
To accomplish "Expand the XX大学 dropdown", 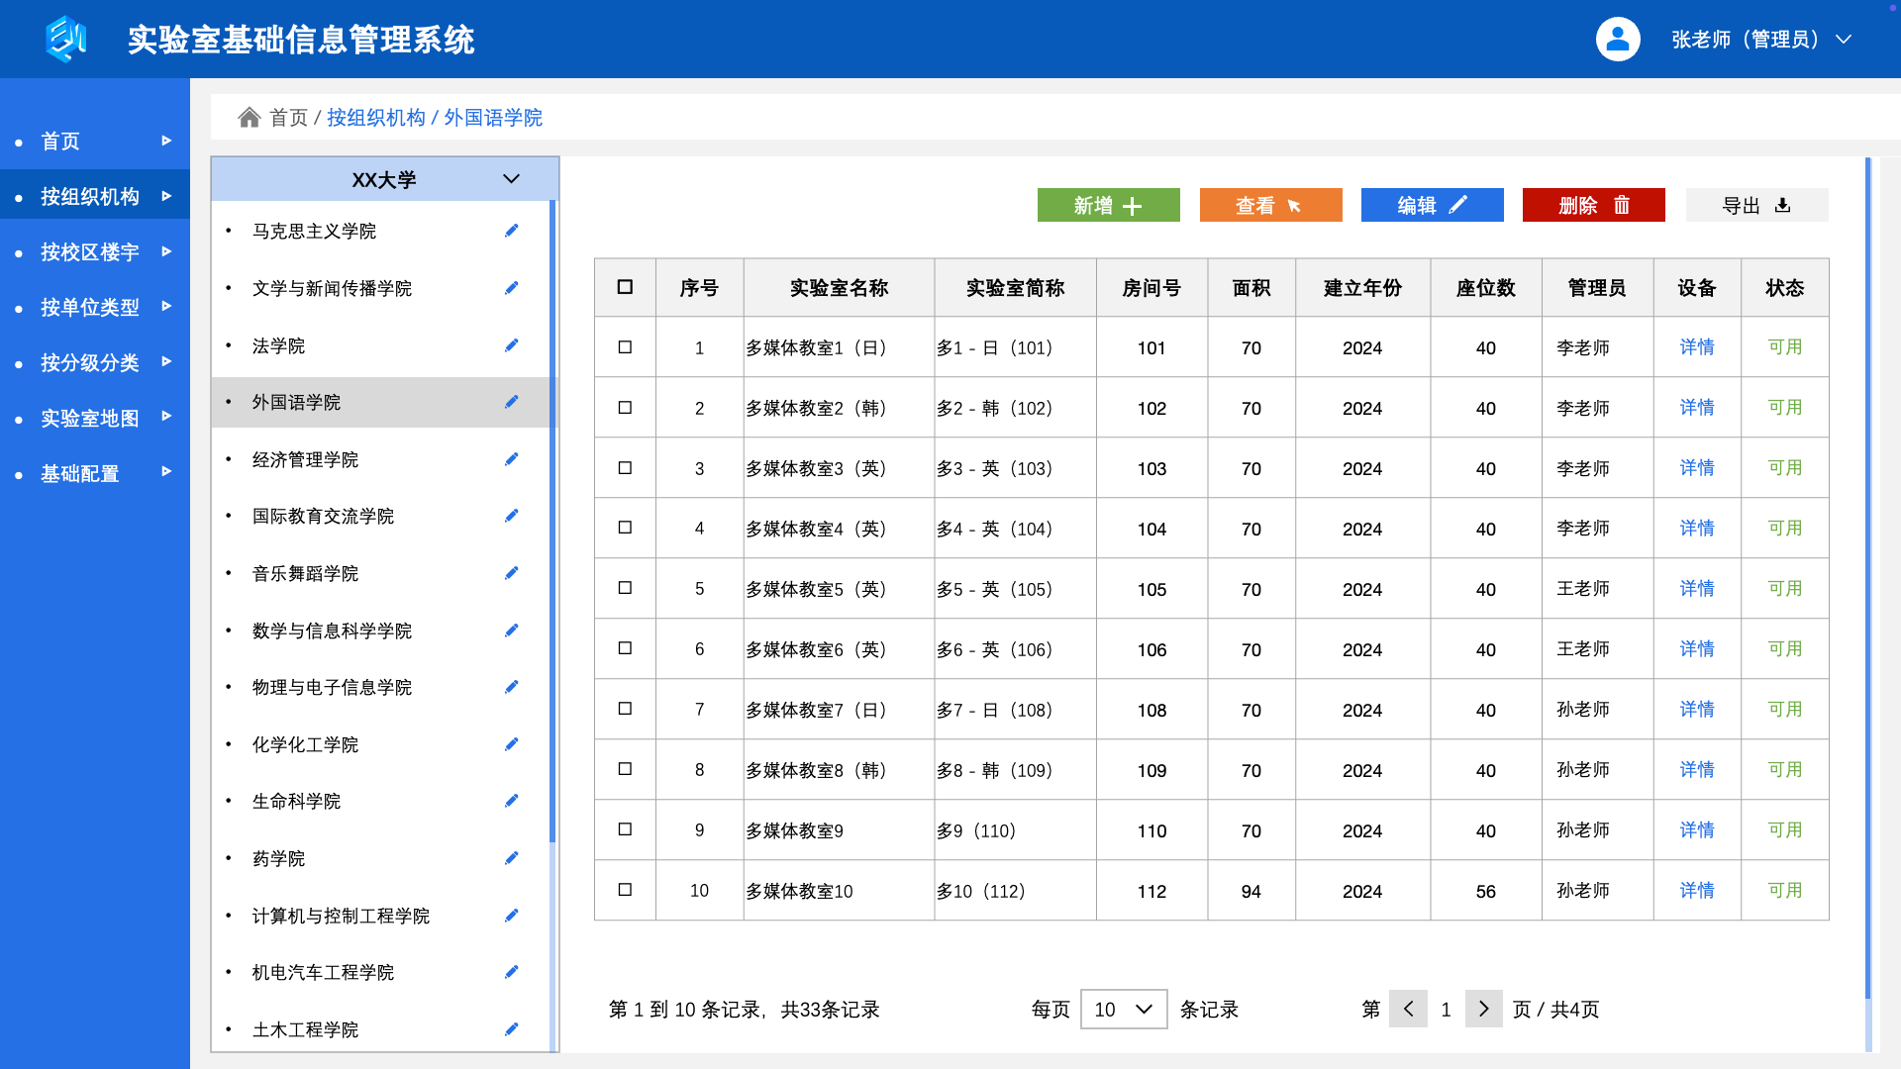I will [511, 179].
